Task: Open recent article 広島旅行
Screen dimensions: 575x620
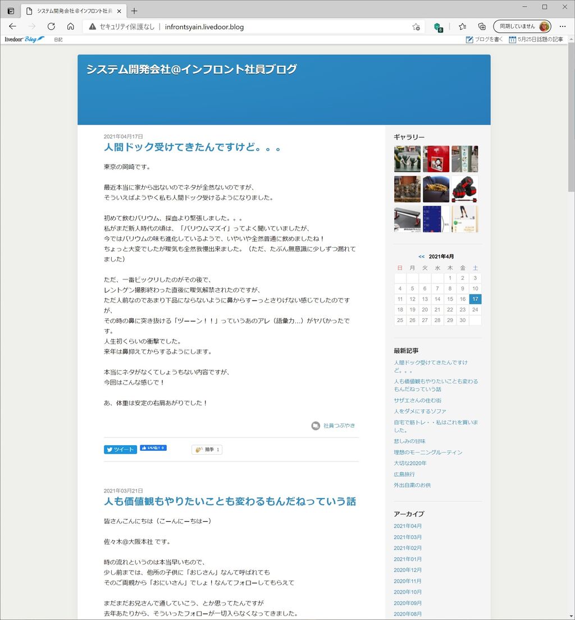Action: tap(404, 474)
